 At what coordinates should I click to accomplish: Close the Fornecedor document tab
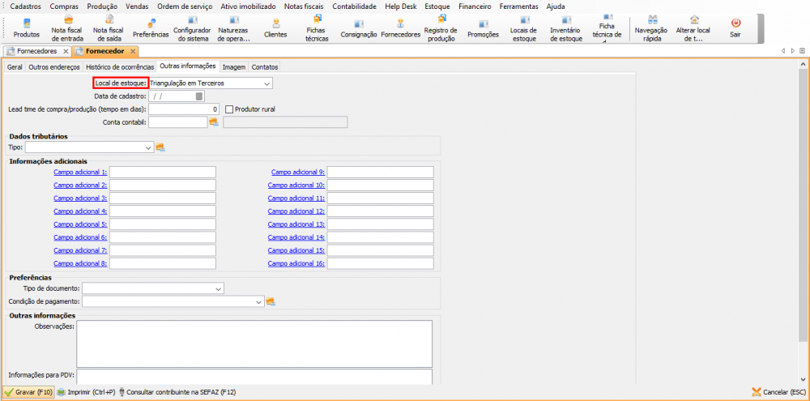tap(133, 51)
